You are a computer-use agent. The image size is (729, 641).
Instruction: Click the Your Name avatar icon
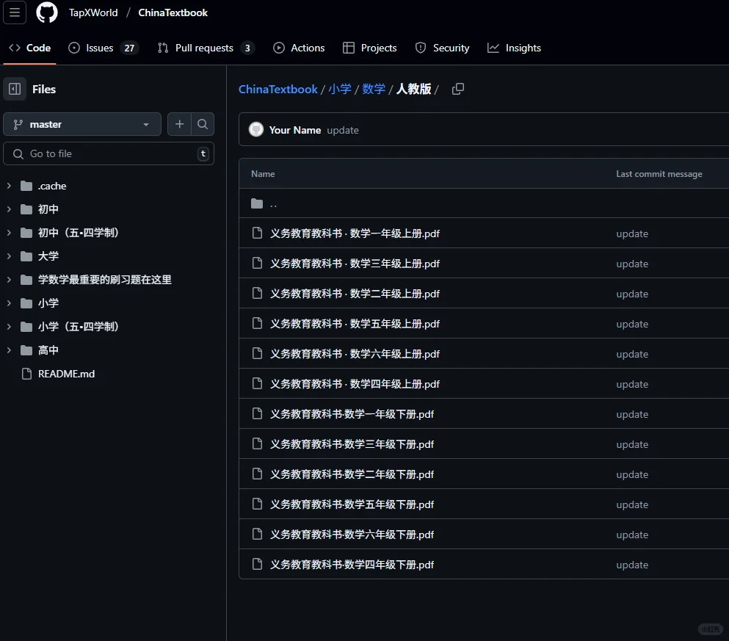click(256, 130)
